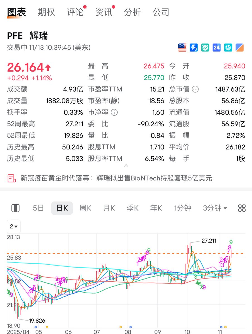
Task: Tap the 28.13 y-axis price label
Action: (14, 237)
